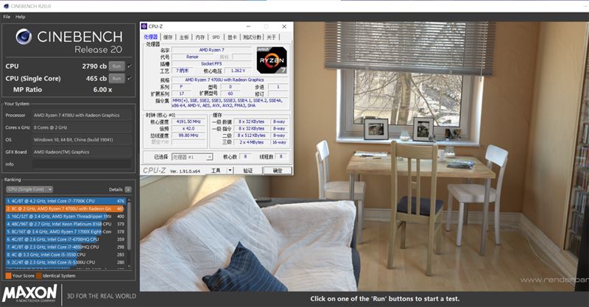The width and height of the screenshot is (589, 307).
Task: Open the 处理器 #1 selection dropdown in CPU-Z
Action: click(192, 157)
